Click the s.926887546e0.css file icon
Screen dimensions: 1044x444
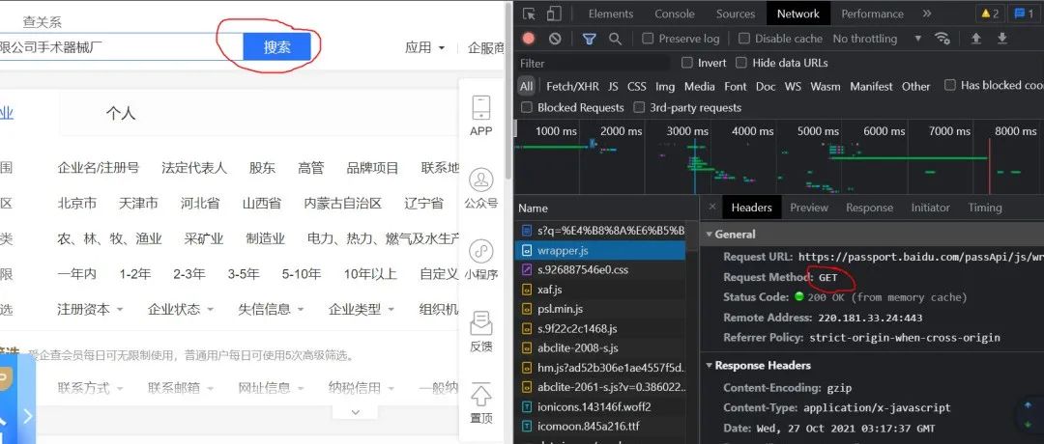527,270
